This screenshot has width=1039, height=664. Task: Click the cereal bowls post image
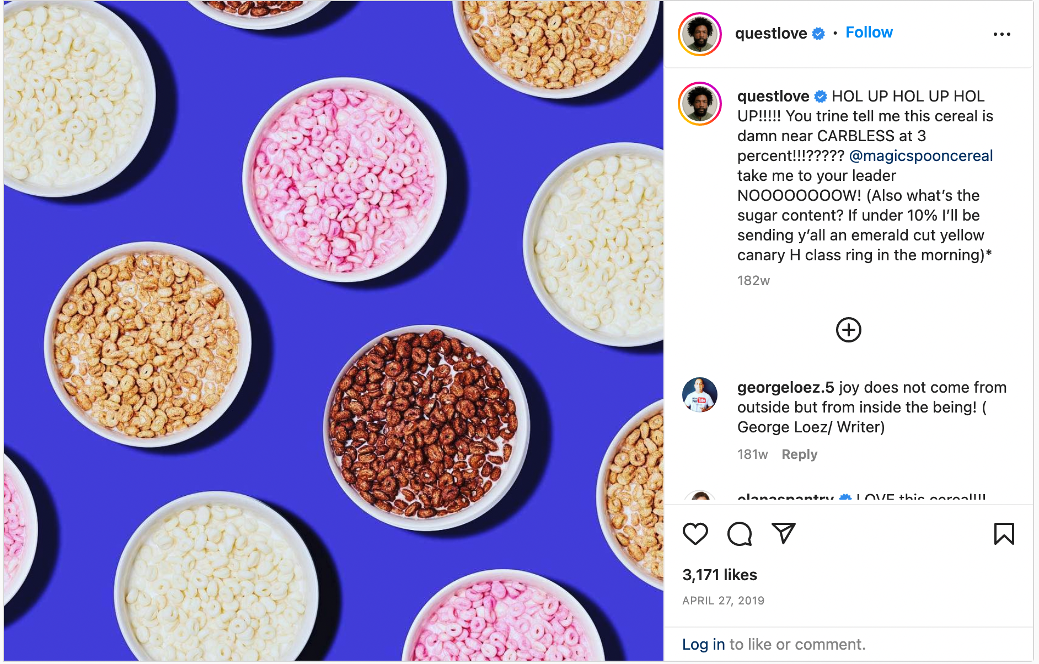[333, 331]
